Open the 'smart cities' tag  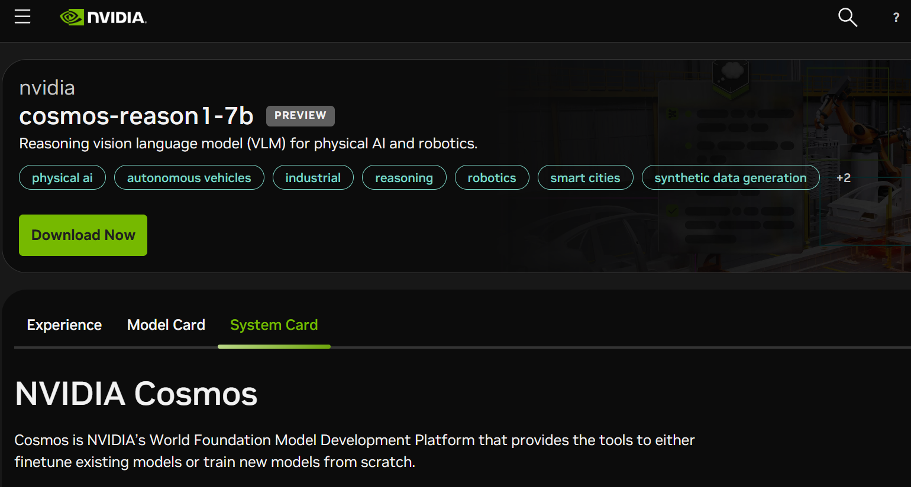585,178
